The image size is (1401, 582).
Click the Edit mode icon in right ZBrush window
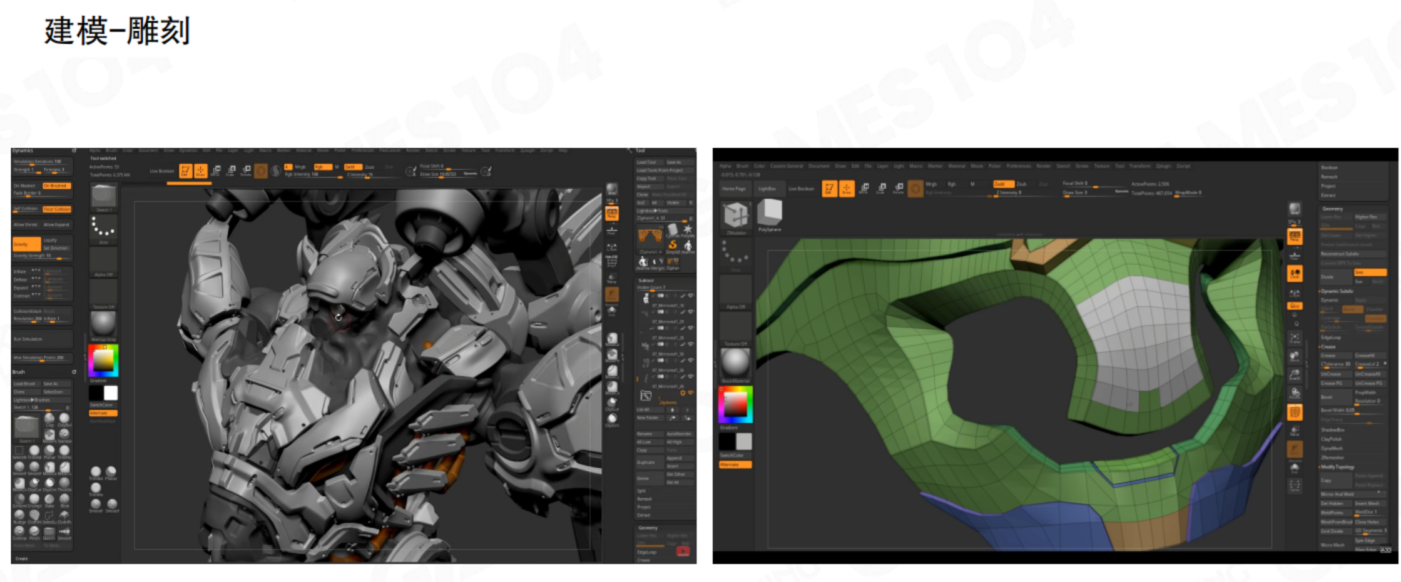829,188
